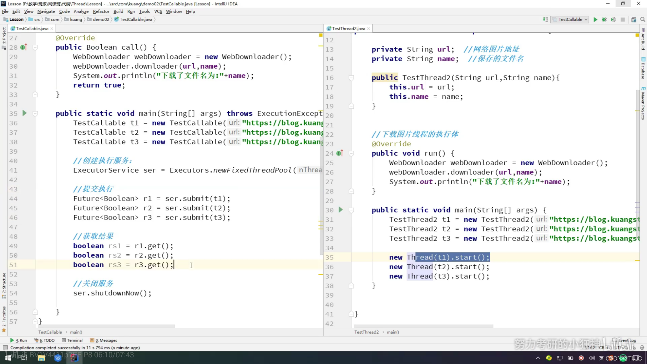
Task: Open Windows Start menu
Action: (8, 358)
